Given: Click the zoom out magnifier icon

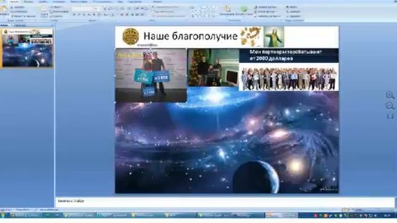Looking at the screenshot, I should 390,106.
